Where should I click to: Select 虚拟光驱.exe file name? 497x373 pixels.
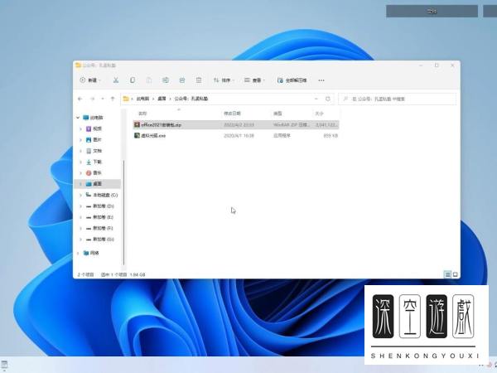pyautogui.click(x=153, y=136)
